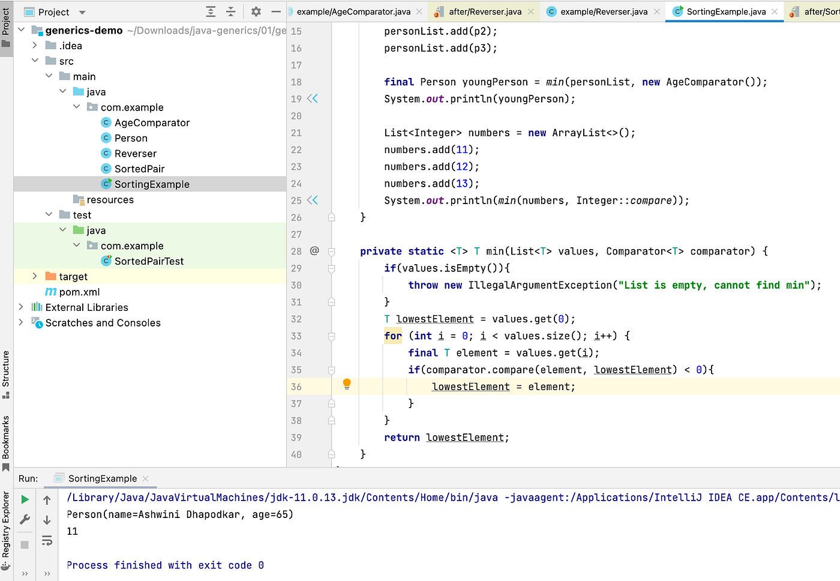
Task: Expand the External Libraries node
Action: point(21,307)
